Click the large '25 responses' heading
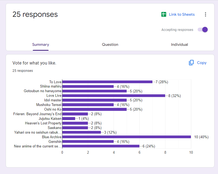Screen dimensions: 218x174 pyautogui.click(x=35, y=14)
